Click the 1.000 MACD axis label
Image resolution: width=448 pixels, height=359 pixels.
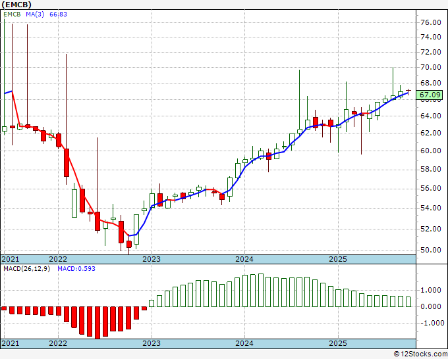pos(431,290)
